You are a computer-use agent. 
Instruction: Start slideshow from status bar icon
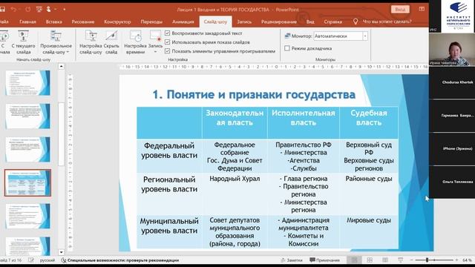point(401,260)
